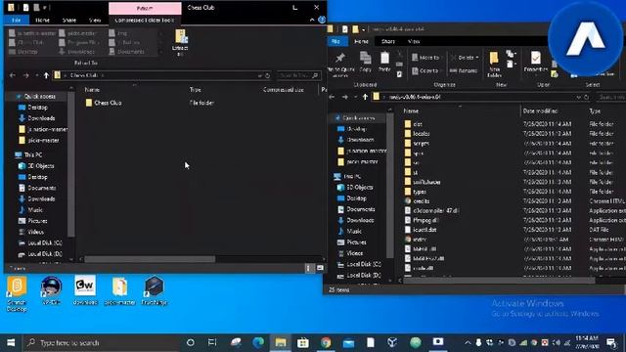Screen dimensions: 626x352
Task: Open the Delete dropdown in right window ribbon
Action: (x=465, y=58)
